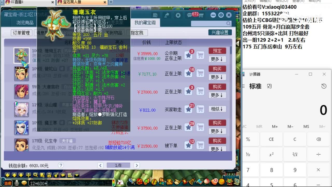Toggle the lock icon in chat toolbar
The width and height of the screenshot is (332, 187).
[49, 175]
